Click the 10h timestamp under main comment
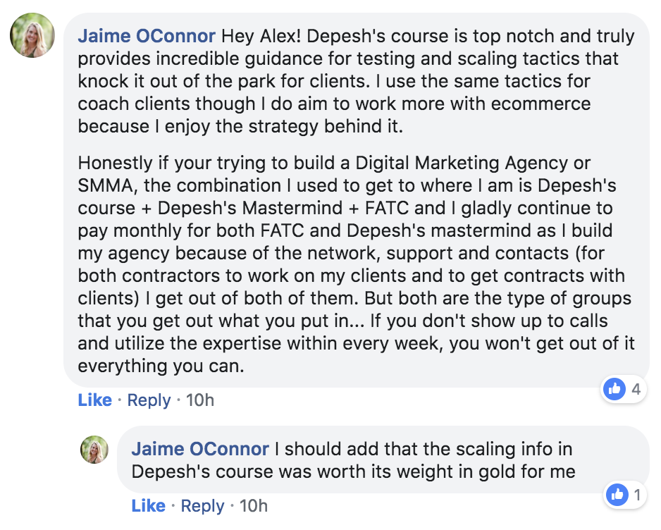661x530 pixels. (199, 400)
